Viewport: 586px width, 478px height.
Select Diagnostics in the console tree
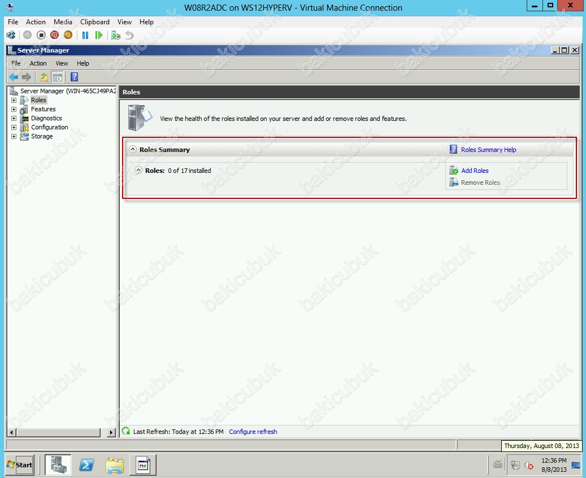pyautogui.click(x=46, y=118)
